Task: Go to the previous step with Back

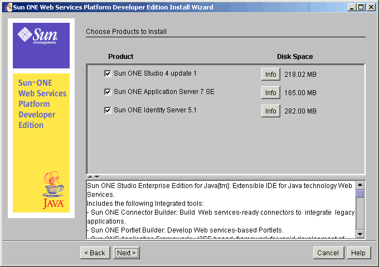Action: pyautogui.click(x=95, y=253)
